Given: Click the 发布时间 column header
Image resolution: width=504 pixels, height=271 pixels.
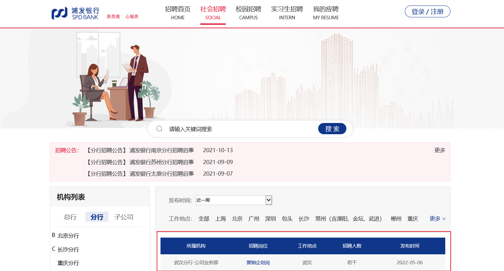Looking at the screenshot, I should 410,246.
